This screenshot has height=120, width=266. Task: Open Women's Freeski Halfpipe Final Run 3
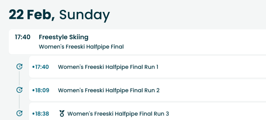[118, 114]
